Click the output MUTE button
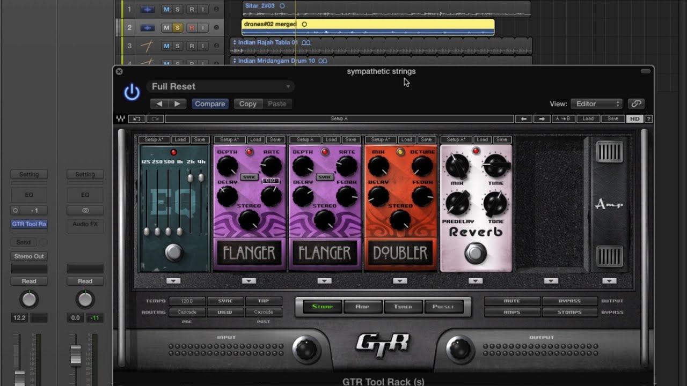 (x=512, y=301)
